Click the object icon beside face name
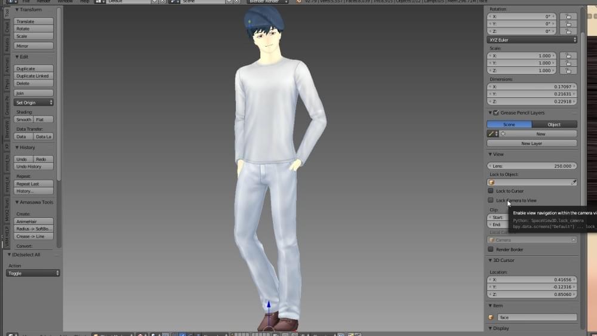Image resolution: width=597 pixels, height=336 pixels. [491, 317]
